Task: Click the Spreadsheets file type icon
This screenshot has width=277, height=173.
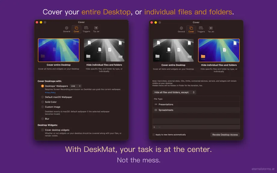Action: click(x=156, y=110)
